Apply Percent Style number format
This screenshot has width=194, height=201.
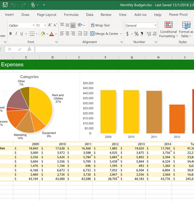click(136, 34)
